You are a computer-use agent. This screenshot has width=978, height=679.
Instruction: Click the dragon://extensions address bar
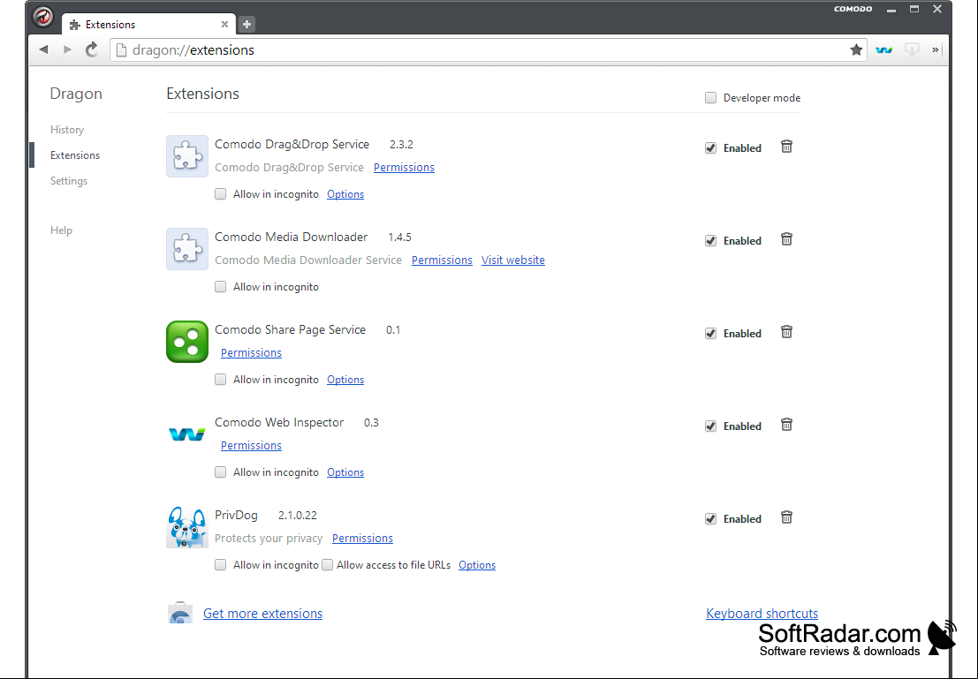click(488, 49)
